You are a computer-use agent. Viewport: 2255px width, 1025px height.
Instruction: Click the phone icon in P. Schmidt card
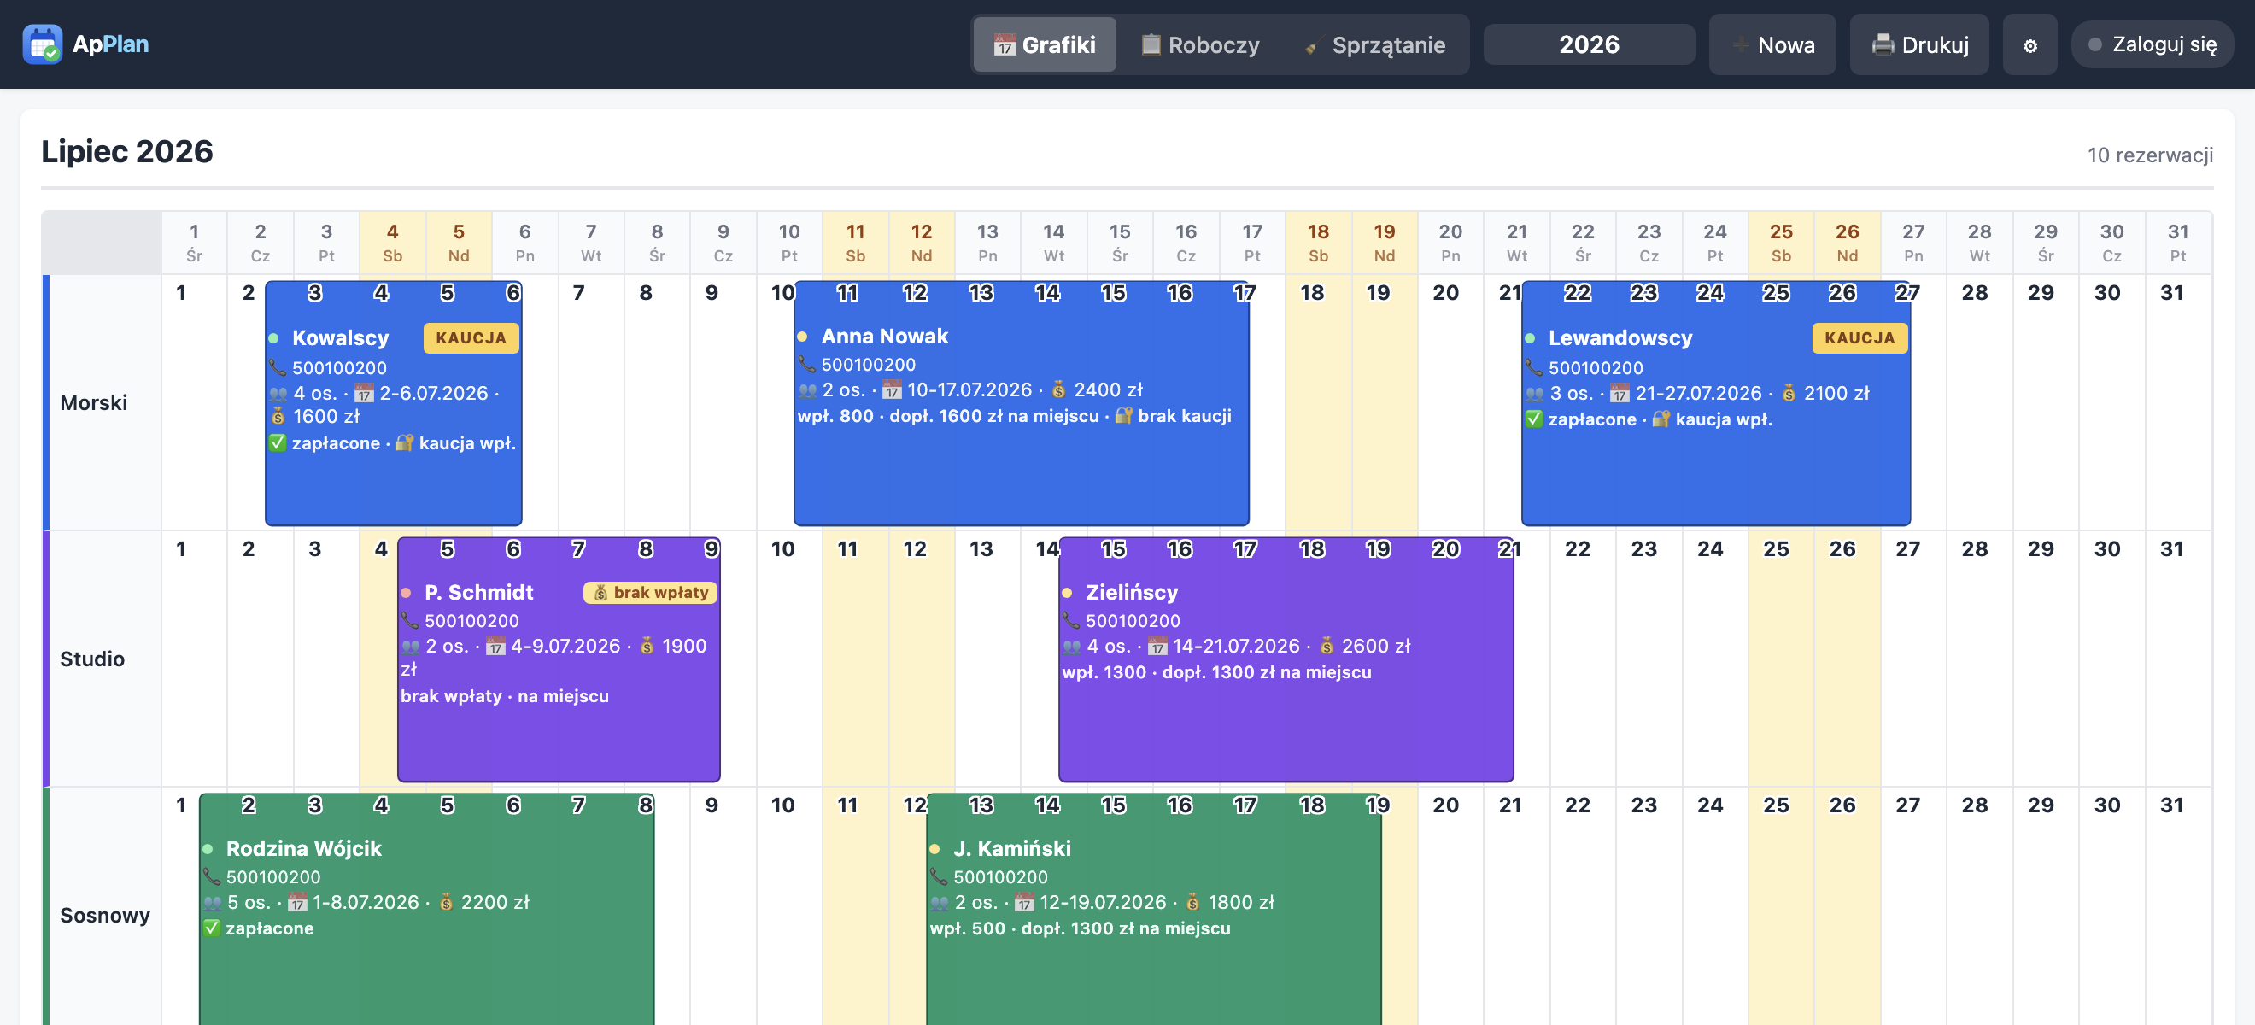tap(410, 621)
